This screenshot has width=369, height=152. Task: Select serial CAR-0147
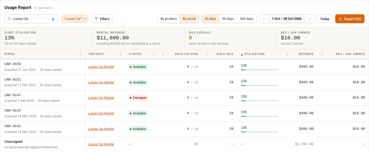[x=13, y=95]
